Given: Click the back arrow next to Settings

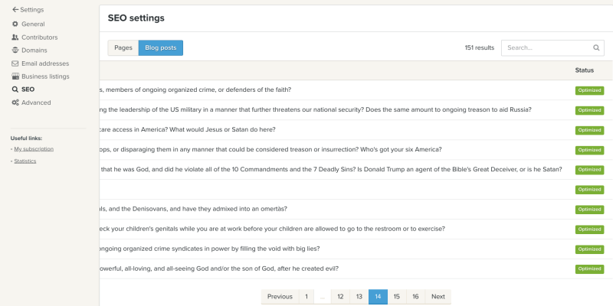Looking at the screenshot, I should (15, 10).
